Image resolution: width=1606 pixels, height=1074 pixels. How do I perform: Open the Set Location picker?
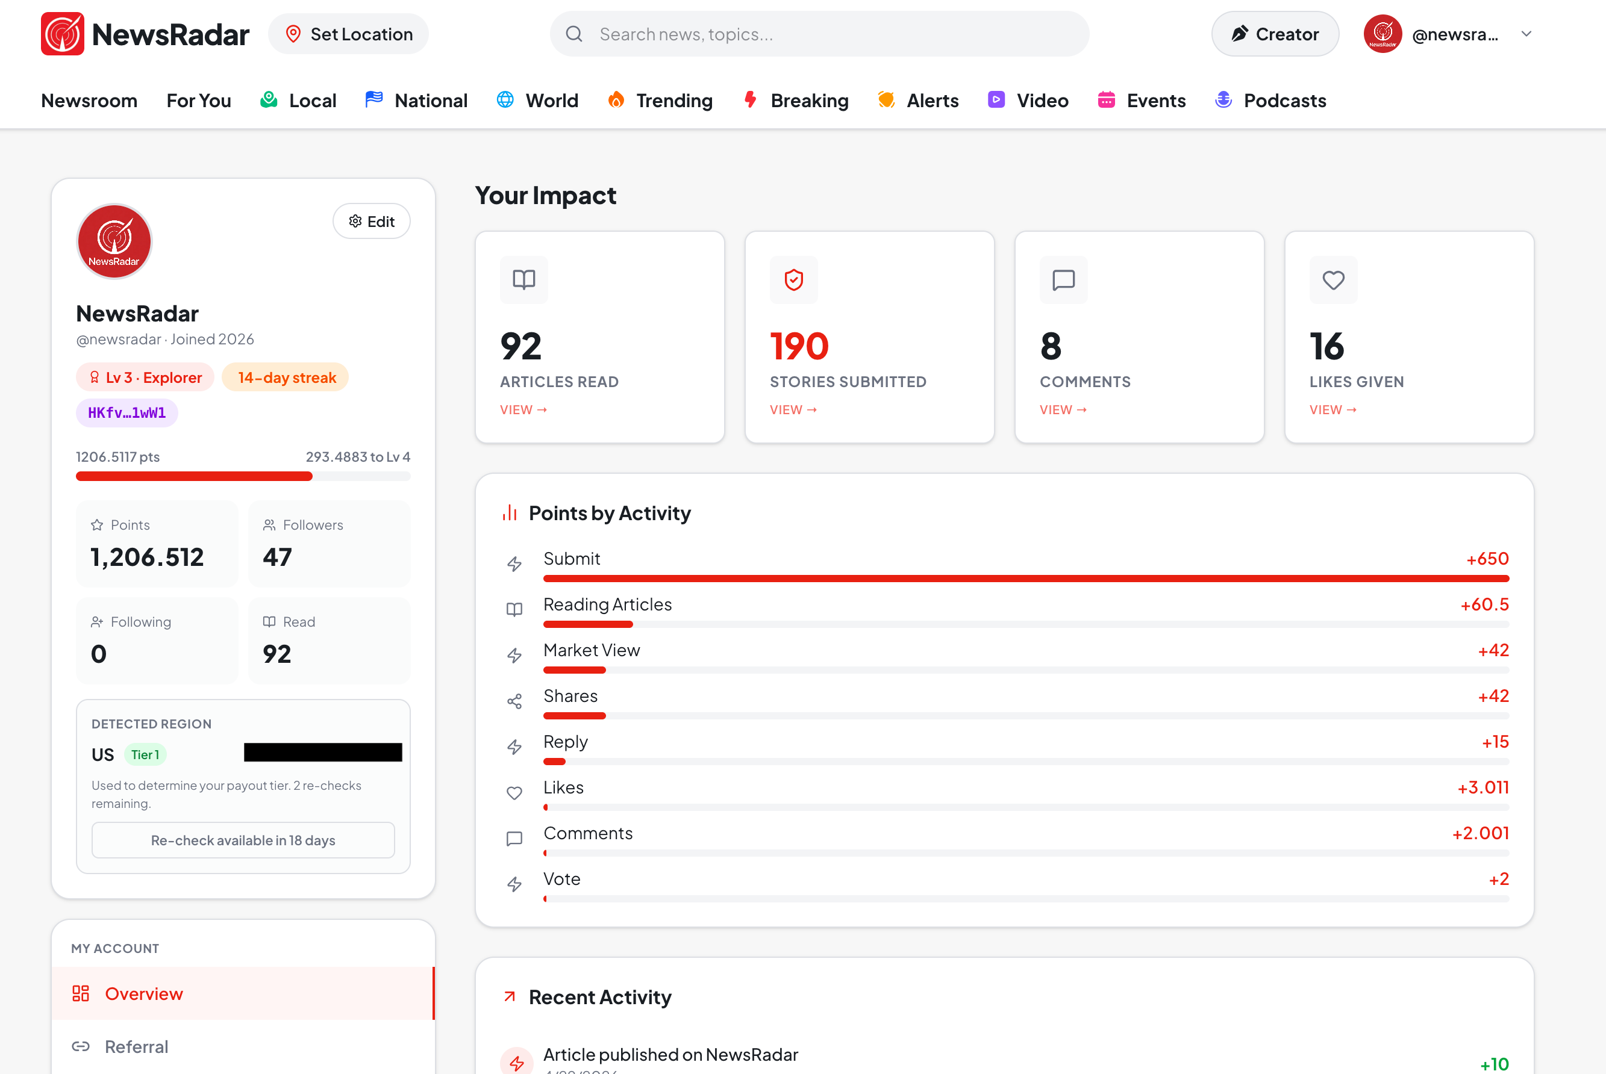tap(348, 34)
